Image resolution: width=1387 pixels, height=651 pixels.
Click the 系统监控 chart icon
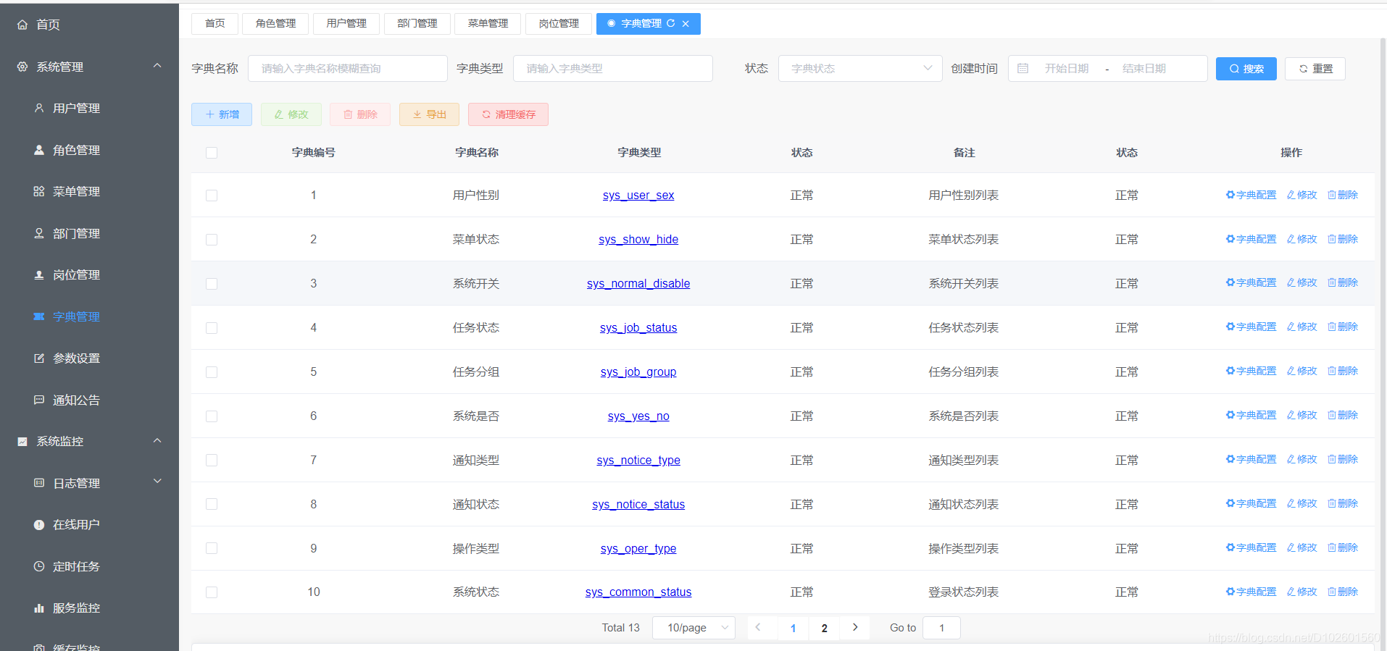pyautogui.click(x=22, y=441)
